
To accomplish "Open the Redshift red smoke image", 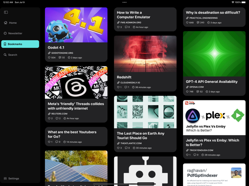I will (x=145, y=54).
